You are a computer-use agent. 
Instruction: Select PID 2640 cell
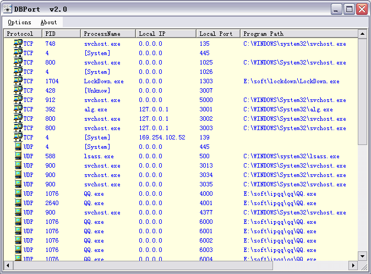(x=52, y=203)
